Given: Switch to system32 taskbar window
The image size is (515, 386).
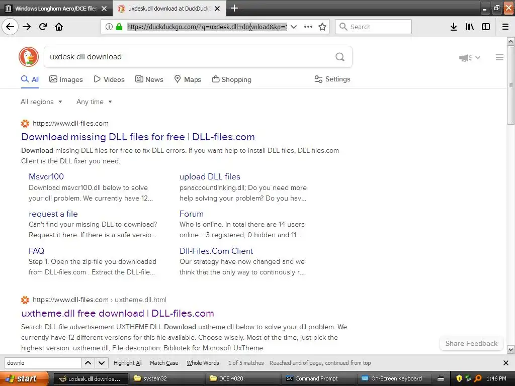Looking at the screenshot, I should pyautogui.click(x=166, y=378).
